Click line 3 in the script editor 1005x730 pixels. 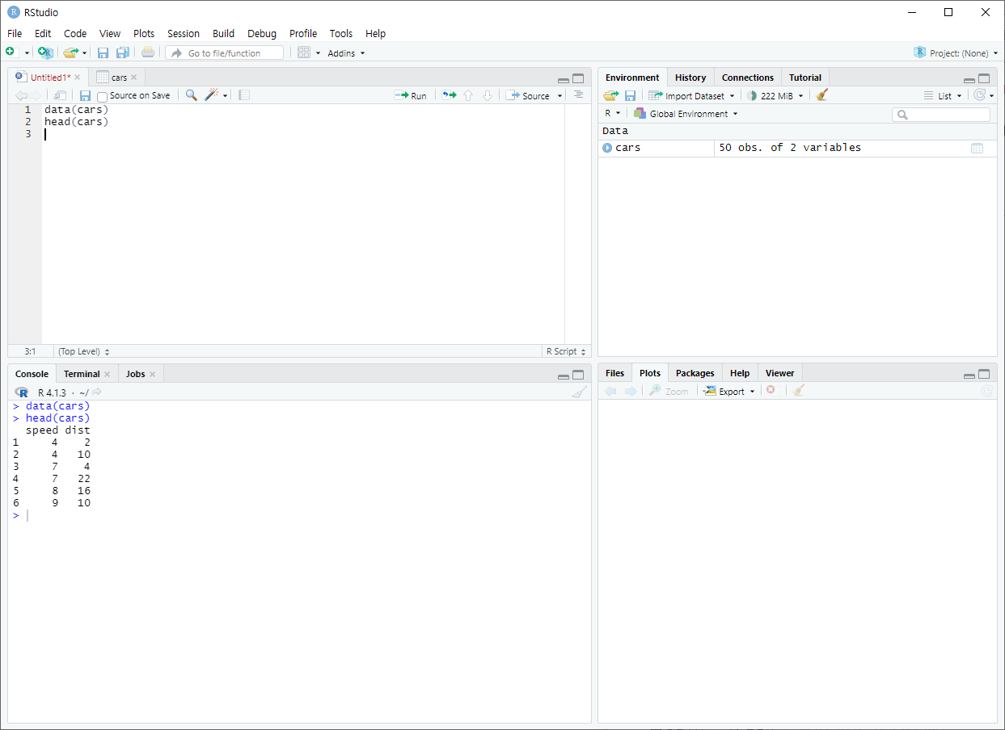[303, 134]
